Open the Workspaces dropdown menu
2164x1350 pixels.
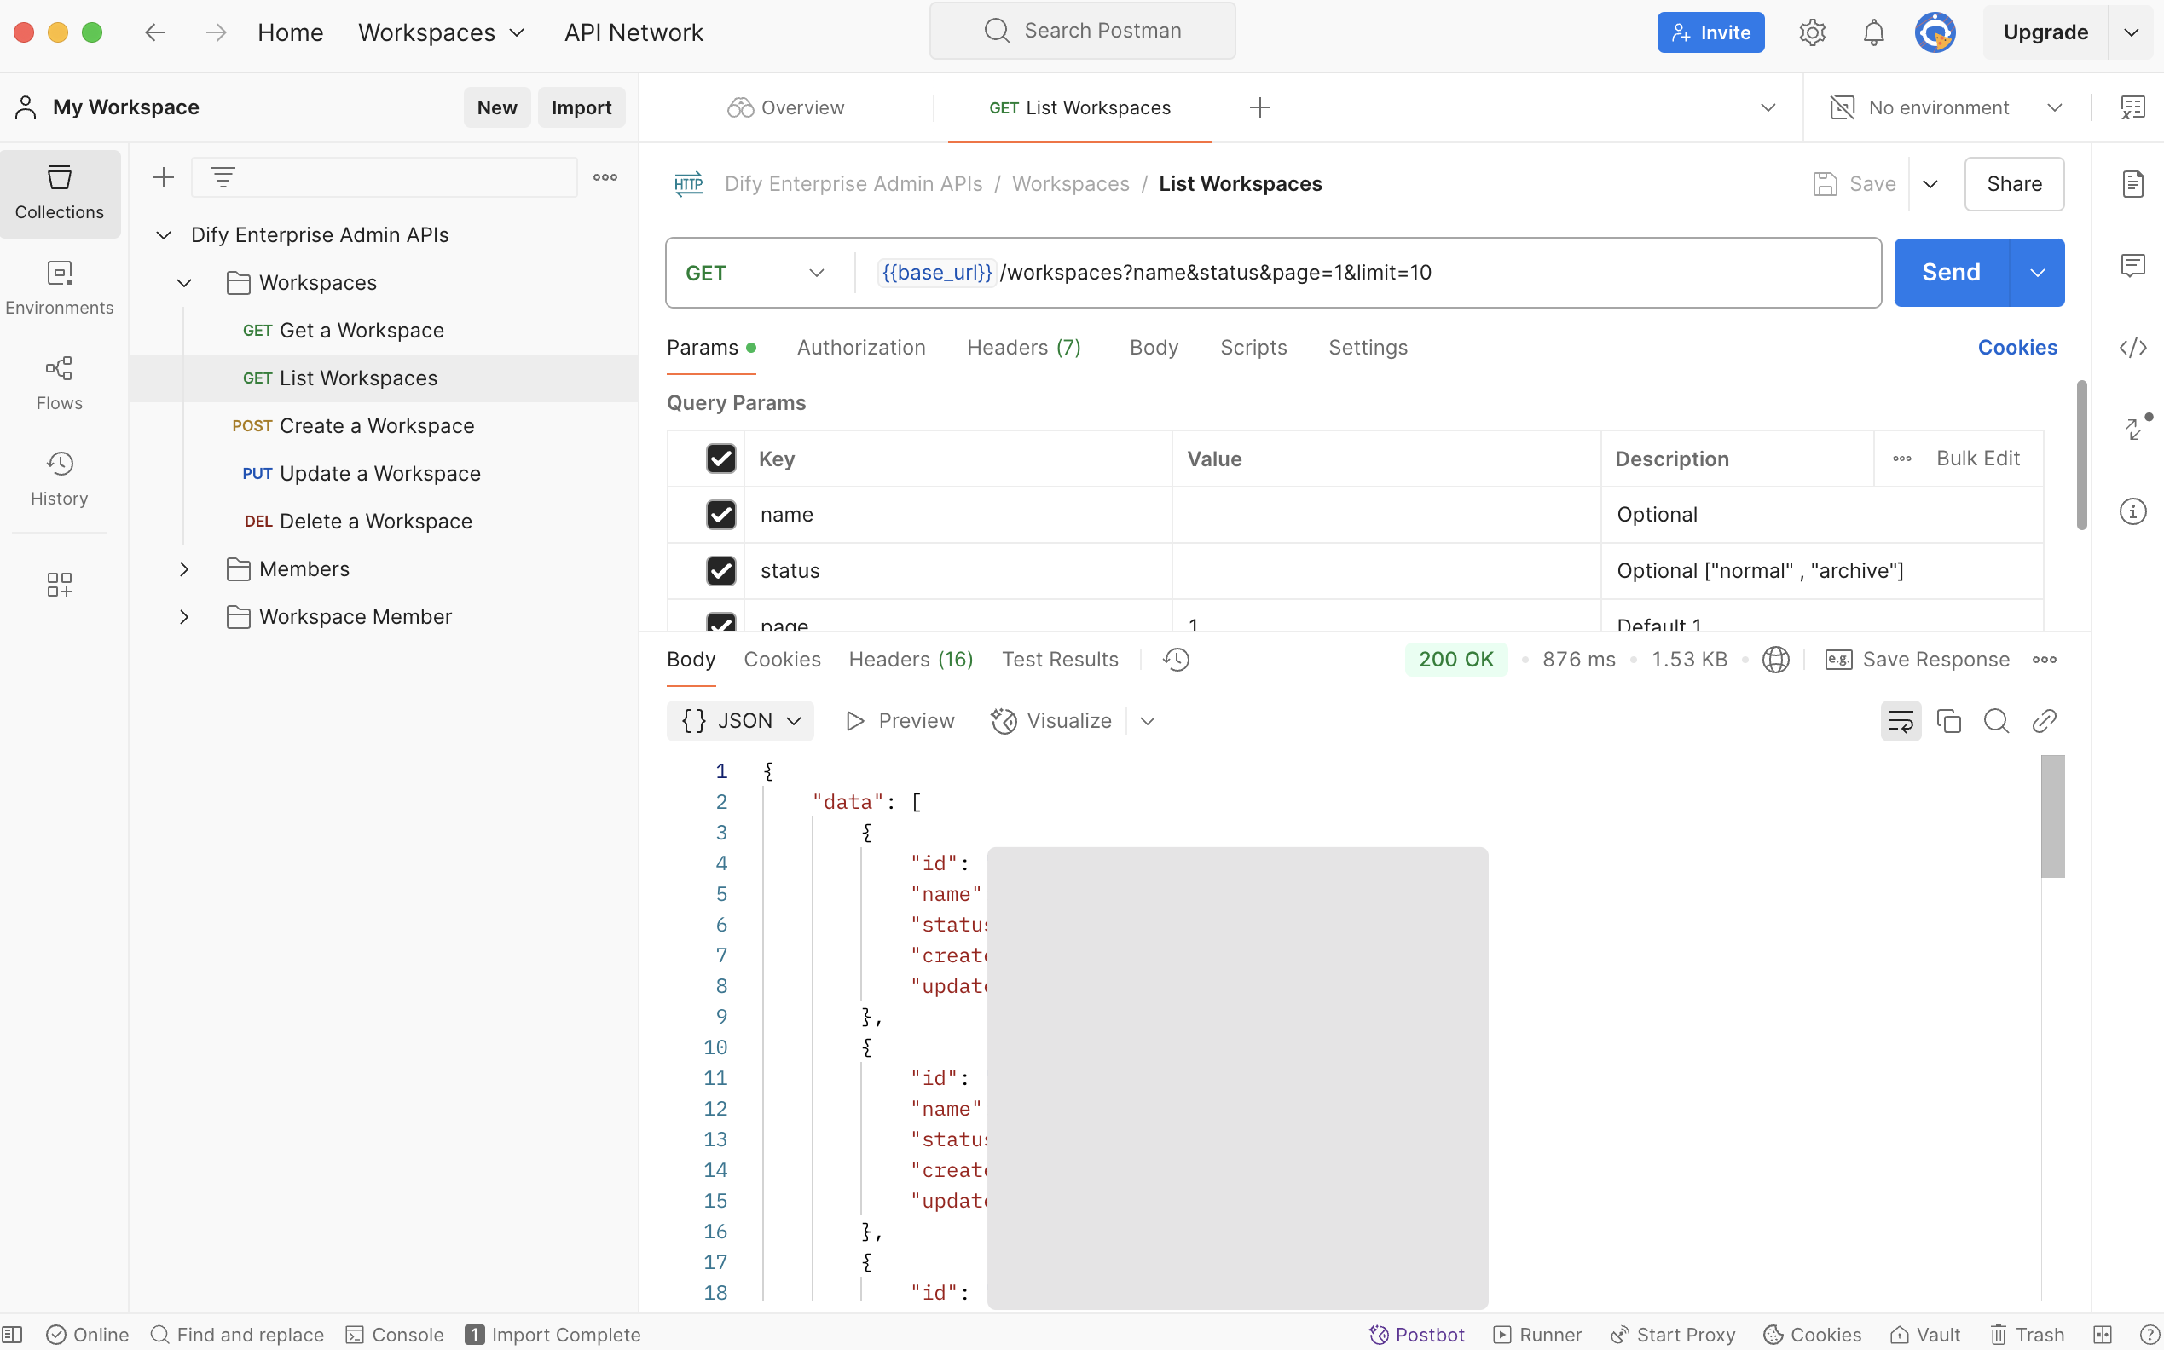pyautogui.click(x=441, y=32)
